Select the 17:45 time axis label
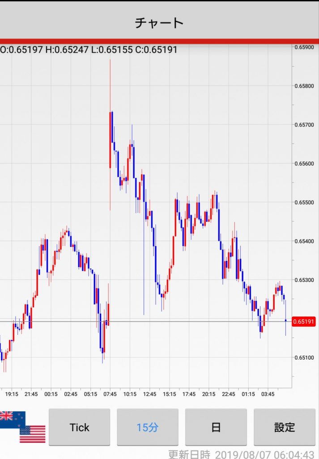This screenshot has height=459, width=319. [x=189, y=394]
